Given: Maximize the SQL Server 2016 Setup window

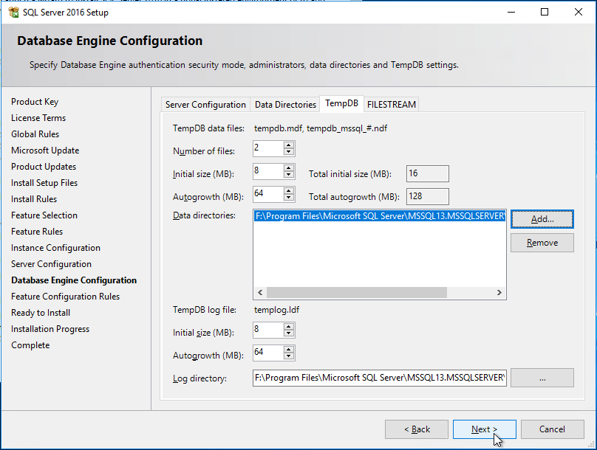Looking at the screenshot, I should point(545,12).
